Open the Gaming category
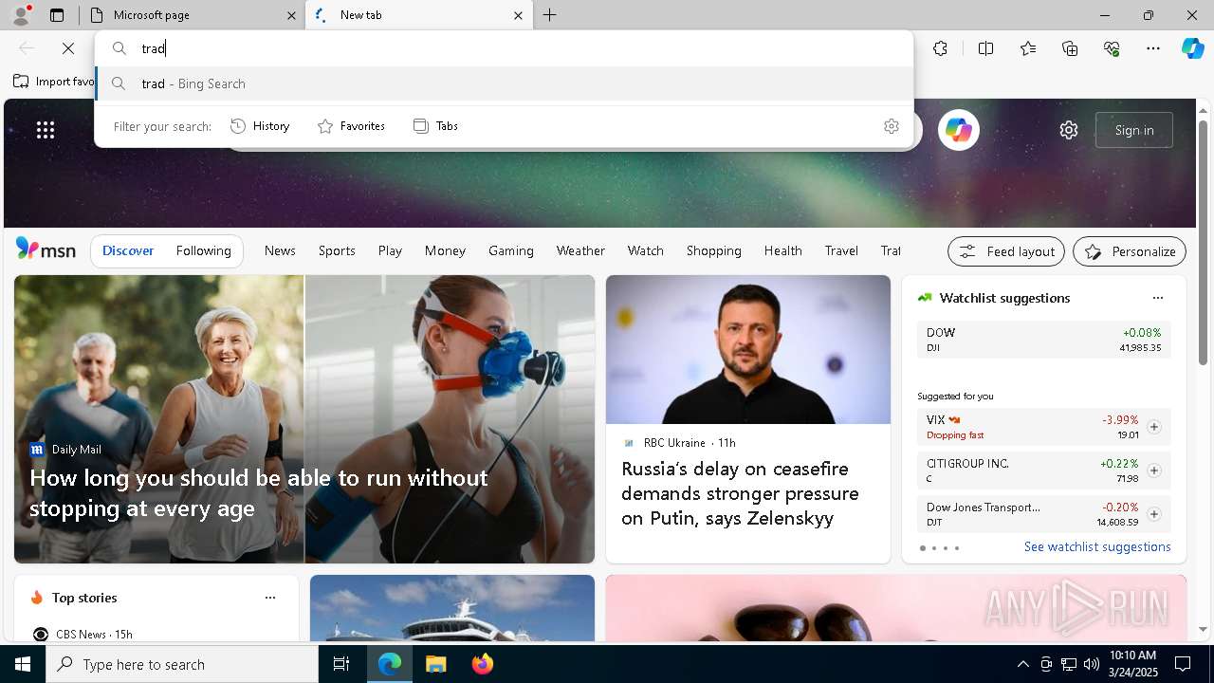This screenshot has height=683, width=1214. [510, 250]
